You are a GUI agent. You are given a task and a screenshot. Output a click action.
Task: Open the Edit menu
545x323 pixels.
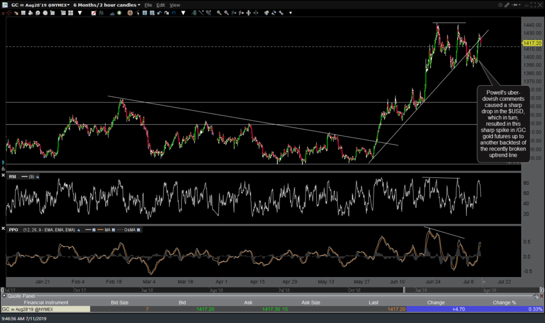[161, 5]
